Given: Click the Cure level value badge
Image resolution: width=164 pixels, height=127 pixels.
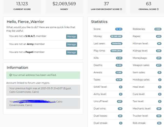Looking at the screenshot, I should pos(160,94).
